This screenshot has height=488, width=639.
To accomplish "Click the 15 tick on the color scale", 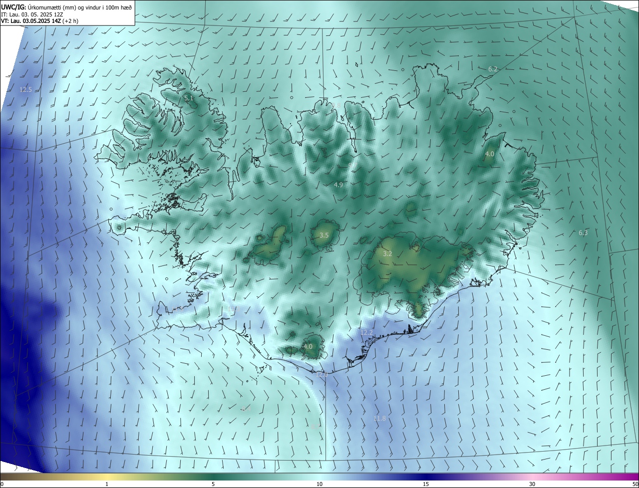I will click(426, 485).
